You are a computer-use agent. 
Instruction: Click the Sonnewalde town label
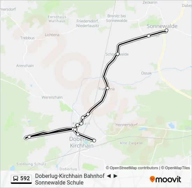point(162,26)
